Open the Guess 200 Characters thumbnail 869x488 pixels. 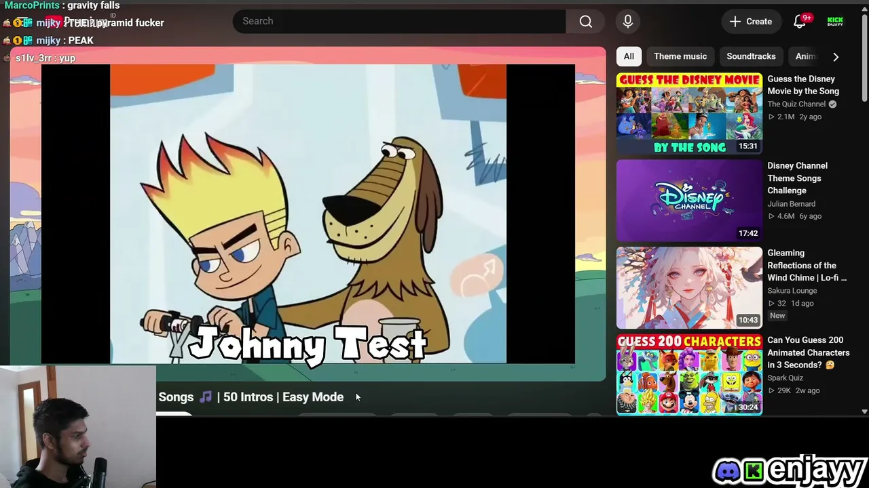[689, 374]
